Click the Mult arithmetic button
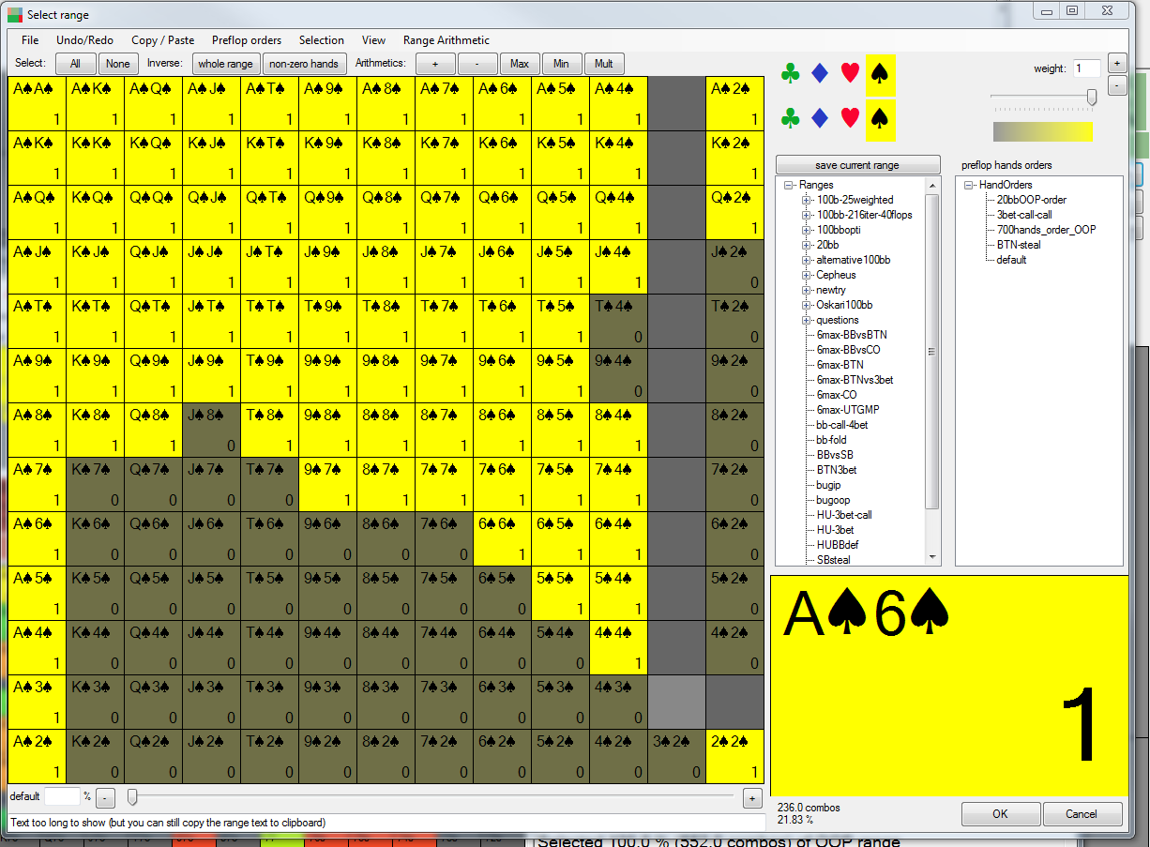This screenshot has width=1150, height=847. click(604, 64)
